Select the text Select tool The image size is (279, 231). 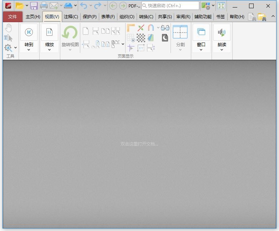tap(8, 38)
